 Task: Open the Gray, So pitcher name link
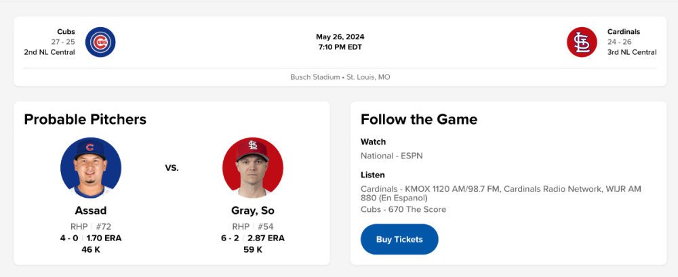coord(253,211)
